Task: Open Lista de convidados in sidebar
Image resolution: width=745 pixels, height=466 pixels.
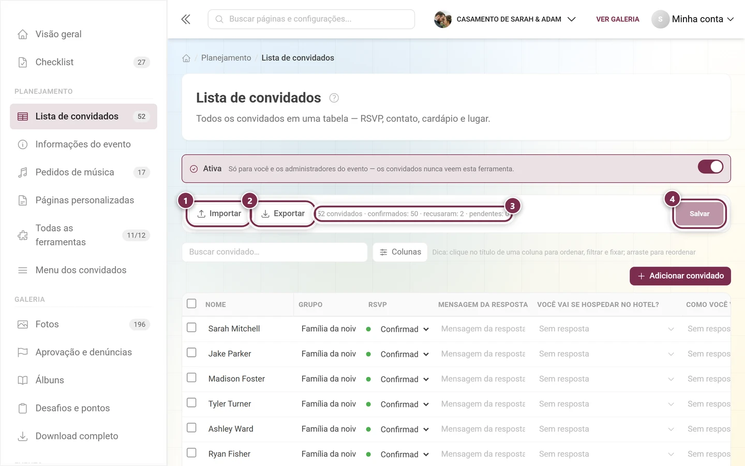Action: pos(83,116)
